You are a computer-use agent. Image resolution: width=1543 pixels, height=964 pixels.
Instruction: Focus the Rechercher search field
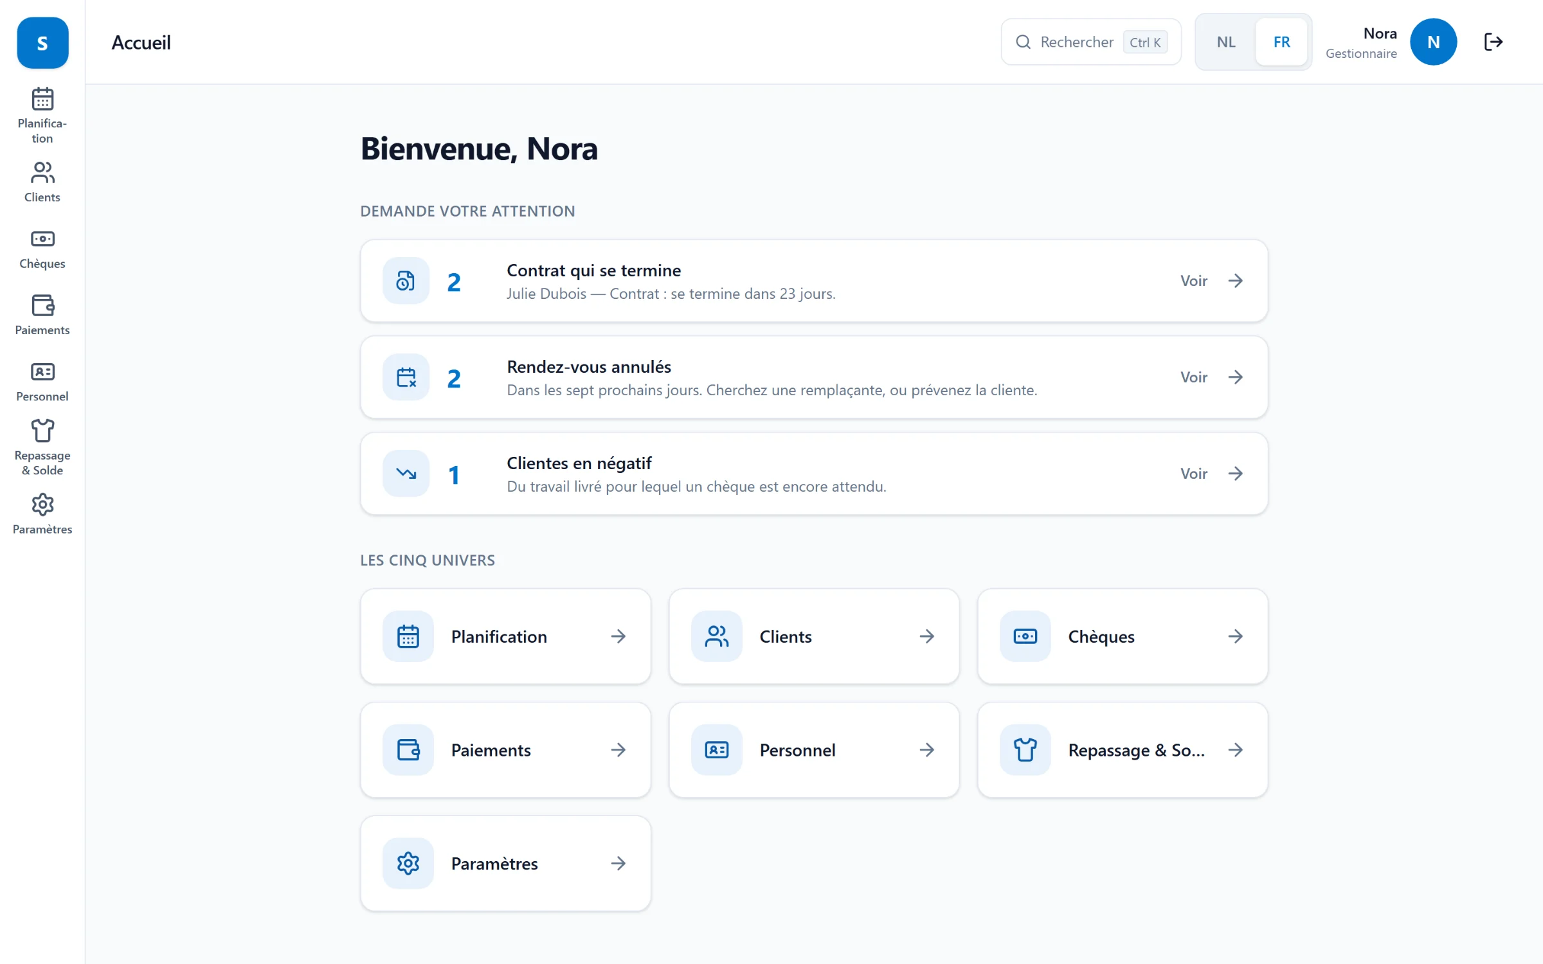[x=1091, y=42]
